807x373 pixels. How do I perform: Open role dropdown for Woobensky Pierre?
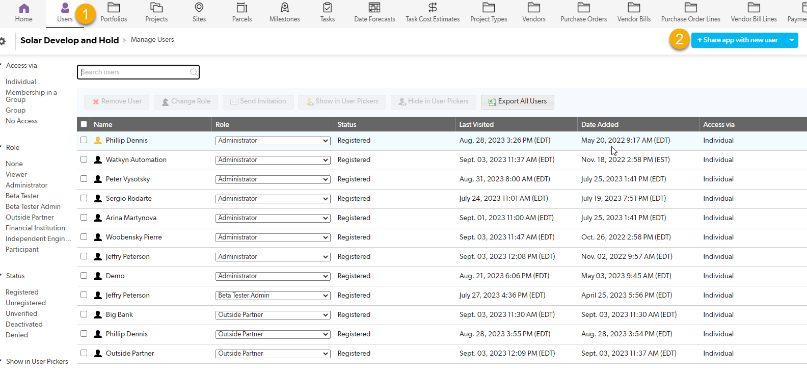pyautogui.click(x=273, y=237)
